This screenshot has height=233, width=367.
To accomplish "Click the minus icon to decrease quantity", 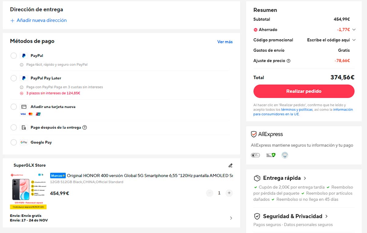I will 209,193.
